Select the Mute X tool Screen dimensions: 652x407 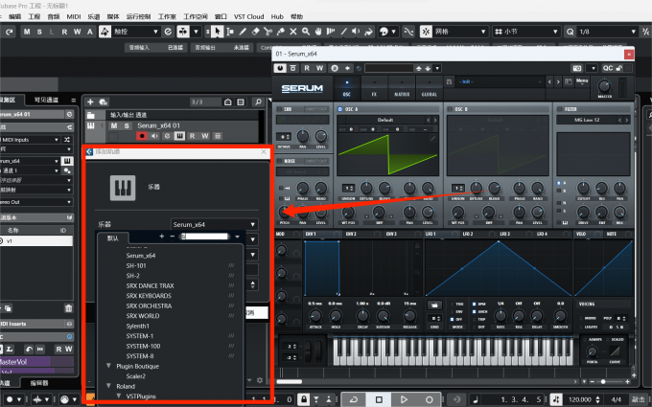[x=293, y=32]
